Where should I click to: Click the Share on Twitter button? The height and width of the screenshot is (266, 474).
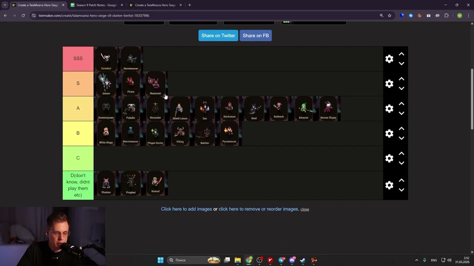[x=218, y=35]
